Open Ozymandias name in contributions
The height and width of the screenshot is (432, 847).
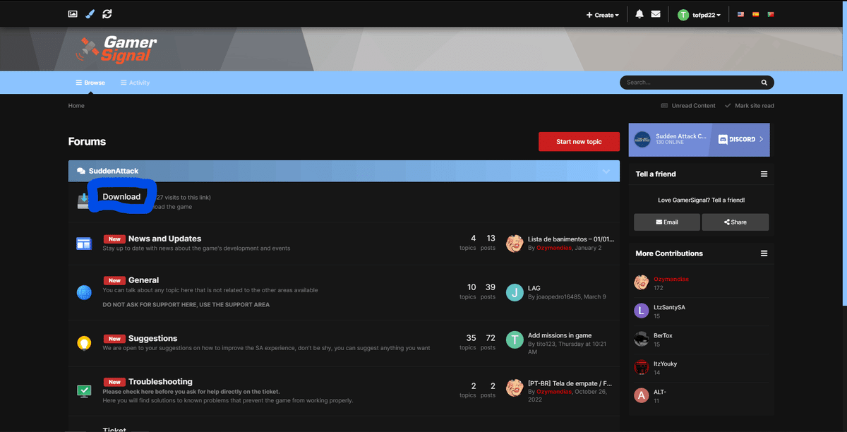pos(671,279)
